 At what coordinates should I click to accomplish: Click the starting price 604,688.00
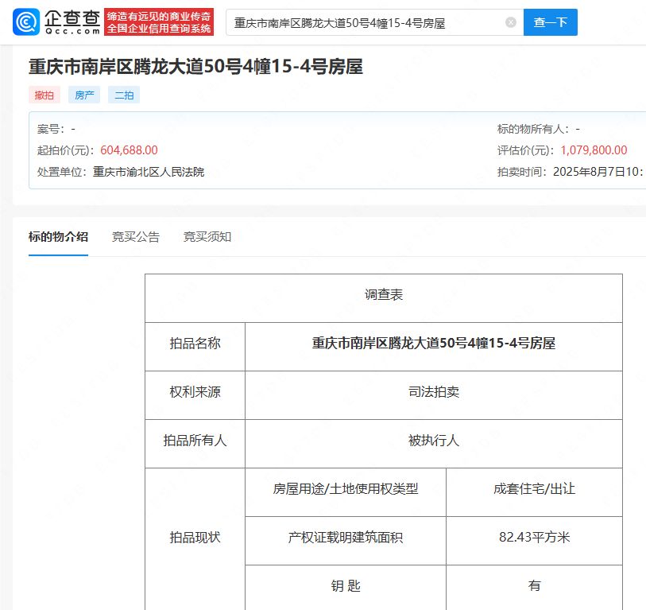[x=129, y=150]
